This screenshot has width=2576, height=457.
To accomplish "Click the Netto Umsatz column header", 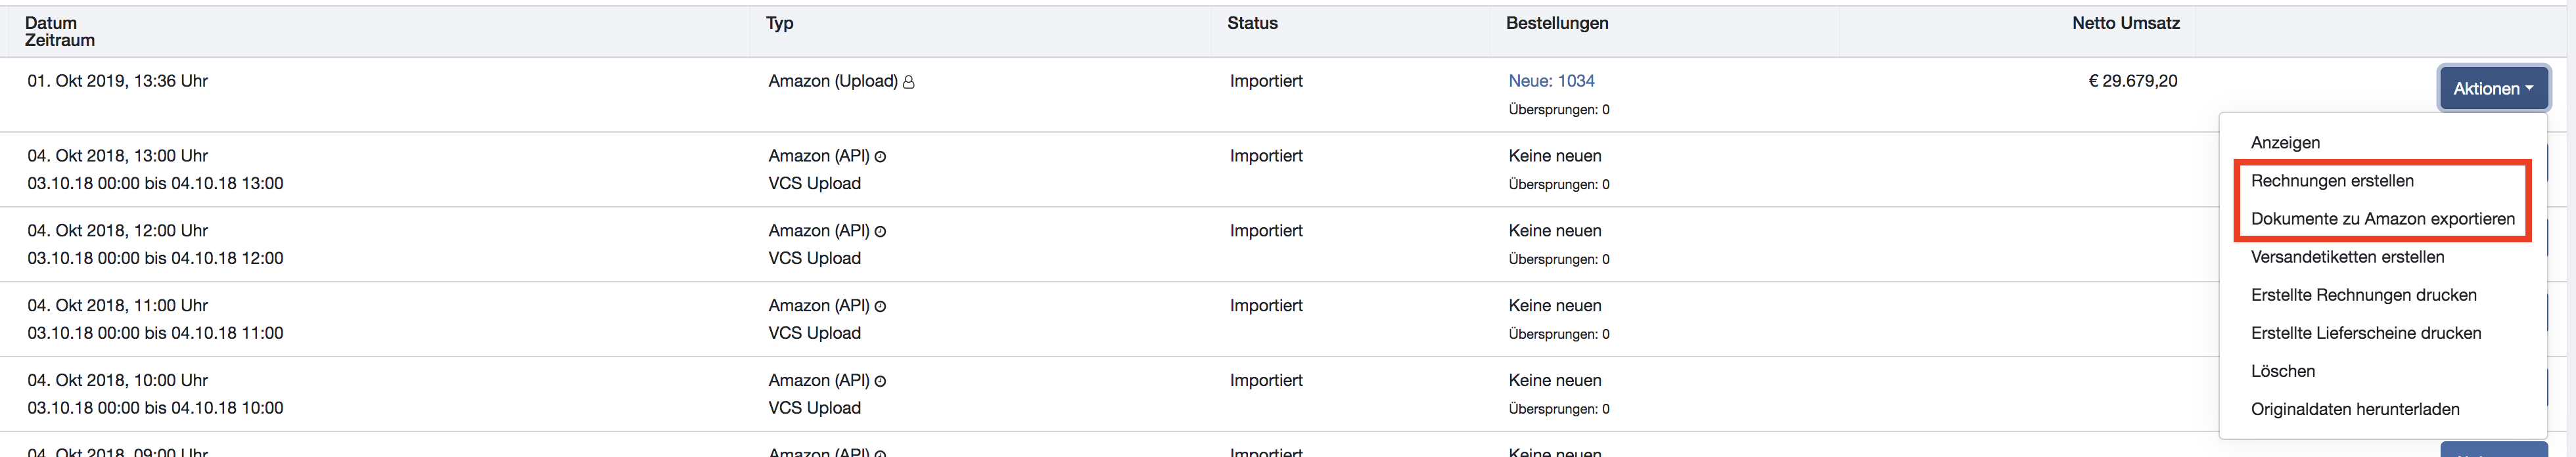I will 2125,23.
